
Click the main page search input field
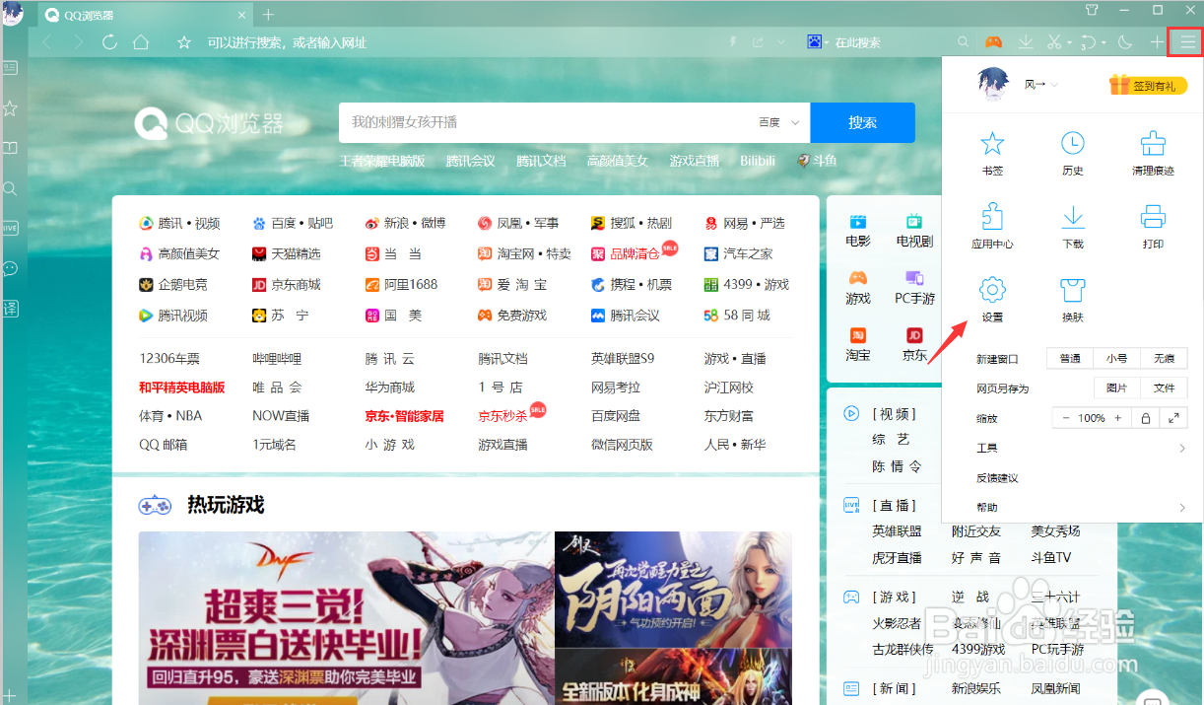[547, 122]
